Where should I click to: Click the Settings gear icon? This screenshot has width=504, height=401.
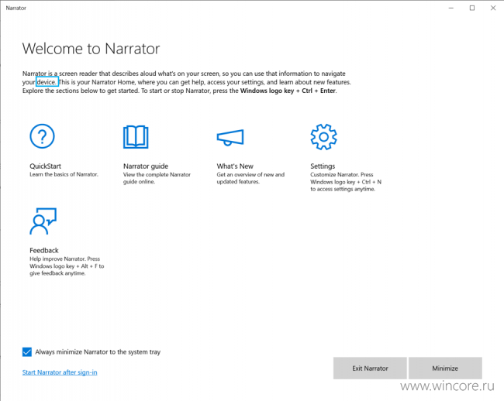point(323,137)
